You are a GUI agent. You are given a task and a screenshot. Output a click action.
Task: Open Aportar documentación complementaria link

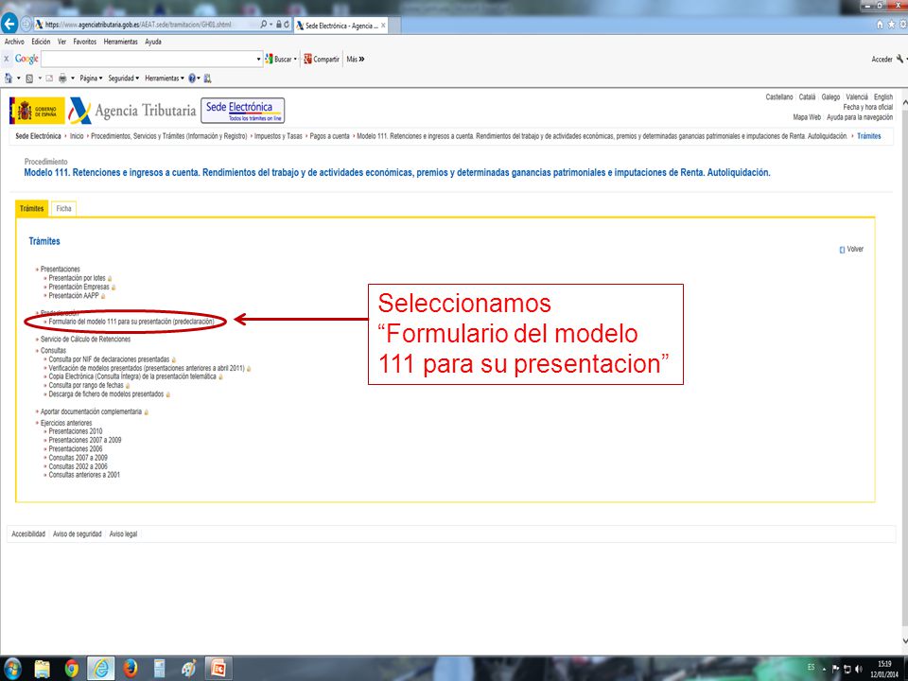[91, 411]
